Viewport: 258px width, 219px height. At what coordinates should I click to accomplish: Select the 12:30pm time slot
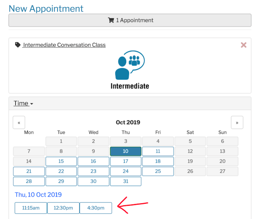click(x=63, y=208)
